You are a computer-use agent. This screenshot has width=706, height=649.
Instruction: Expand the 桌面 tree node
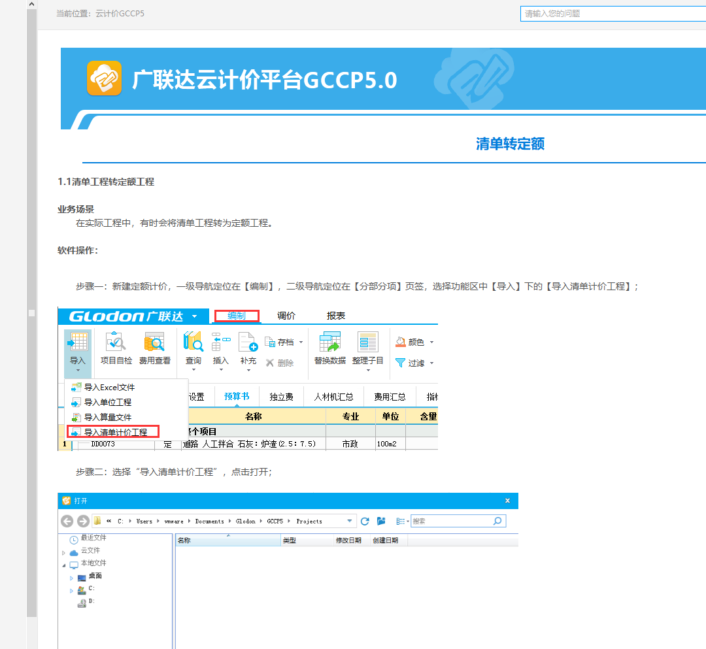71,578
